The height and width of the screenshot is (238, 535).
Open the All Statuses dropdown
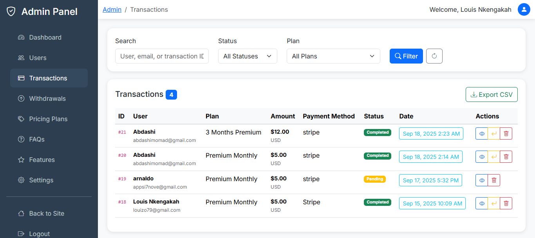click(248, 56)
